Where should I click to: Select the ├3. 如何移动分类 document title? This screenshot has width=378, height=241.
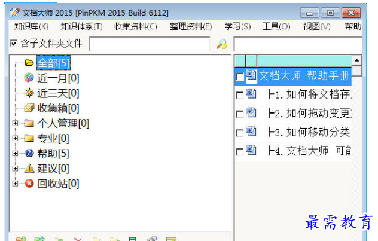(x=309, y=132)
